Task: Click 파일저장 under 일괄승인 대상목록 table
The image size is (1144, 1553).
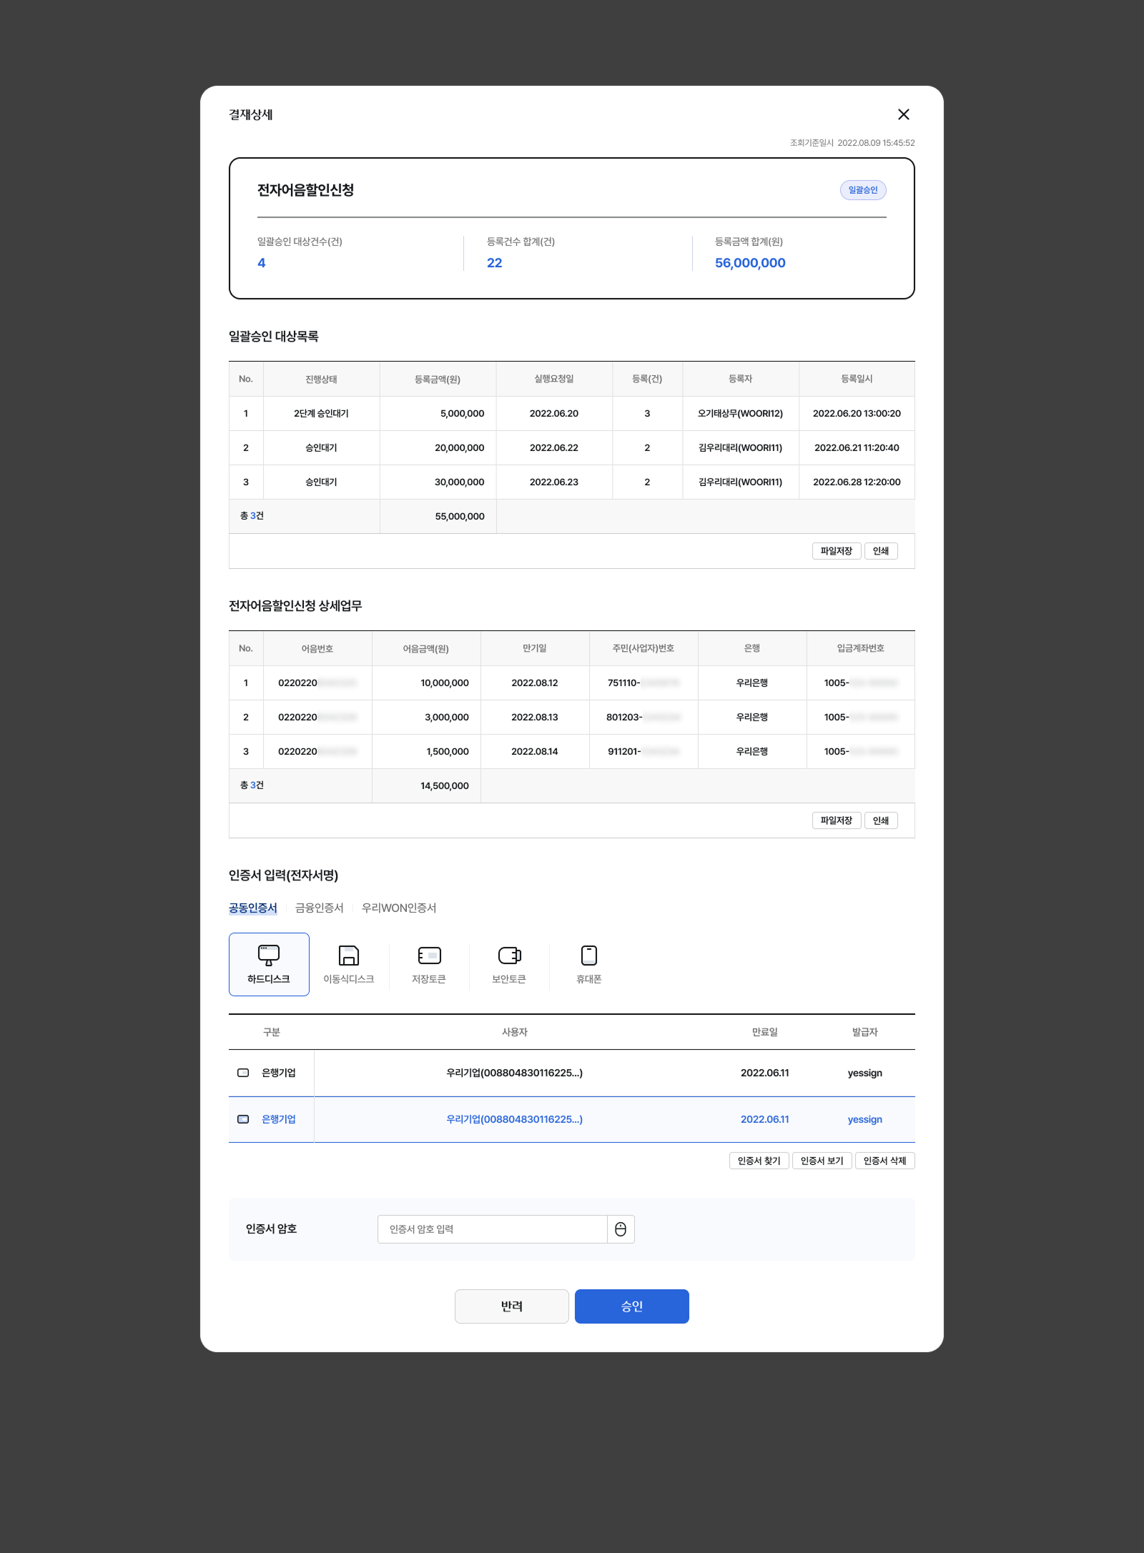Action: tap(836, 551)
